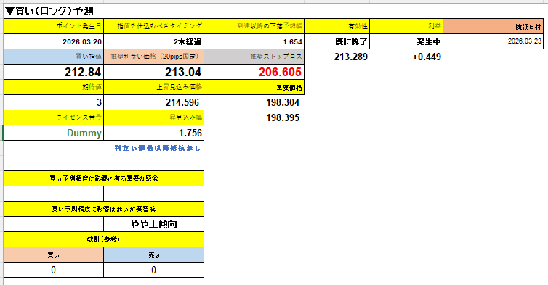548x285 pixels.
Task: Click the ポイント発生日 header cell
Action: pyautogui.click(x=54, y=26)
